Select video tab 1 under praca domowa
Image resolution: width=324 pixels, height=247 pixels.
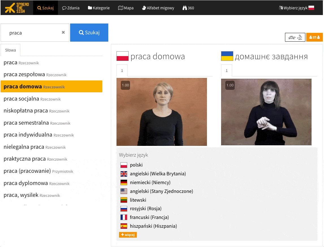[122, 71]
